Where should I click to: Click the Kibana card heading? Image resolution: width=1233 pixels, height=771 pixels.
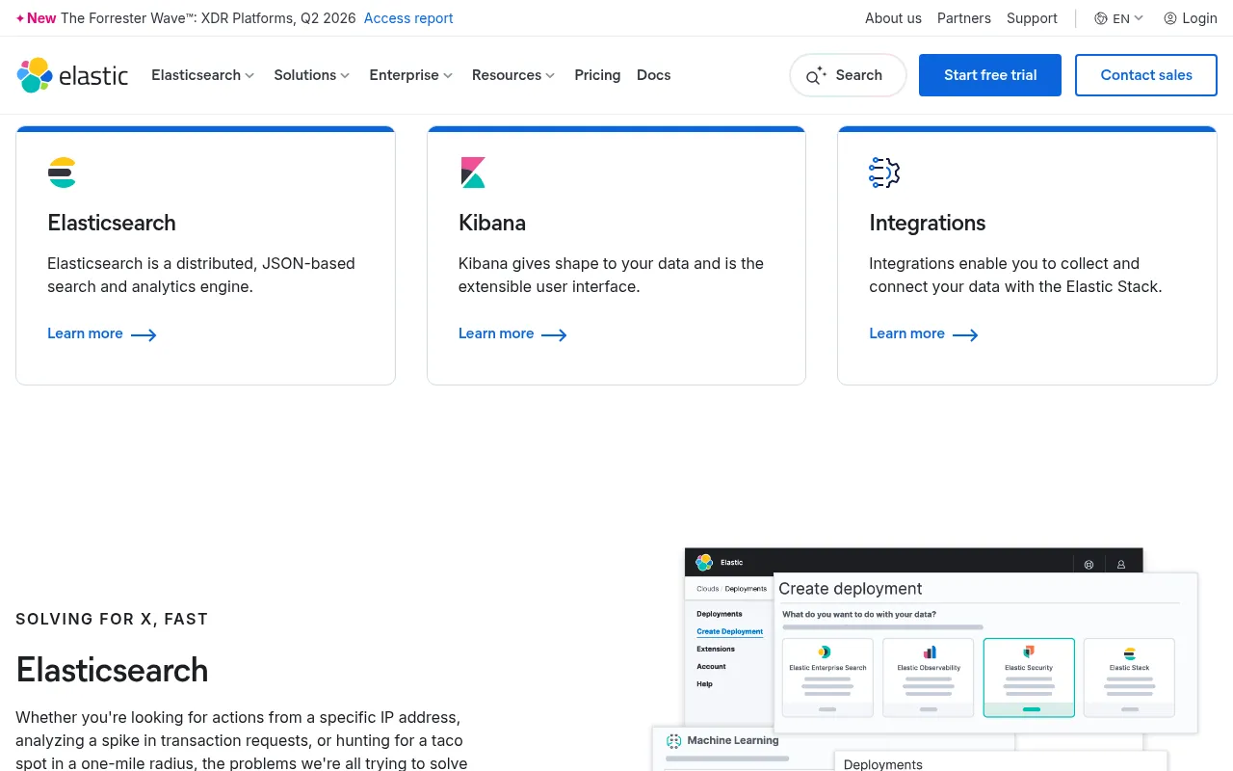tap(492, 223)
